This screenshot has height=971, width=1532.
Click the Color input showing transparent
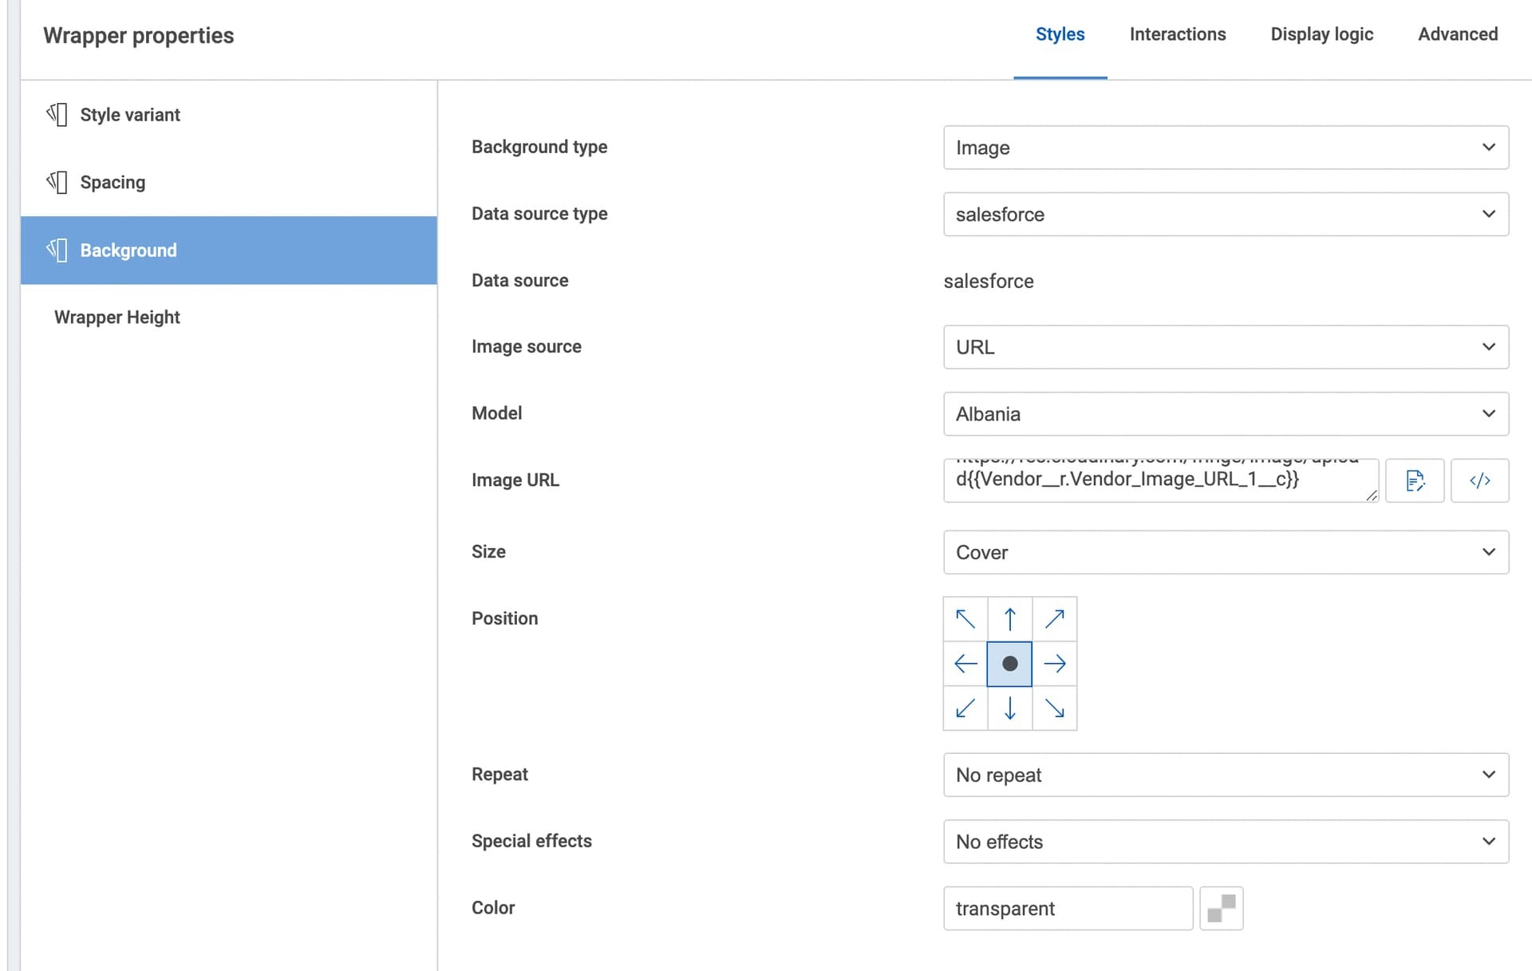pyautogui.click(x=1068, y=909)
